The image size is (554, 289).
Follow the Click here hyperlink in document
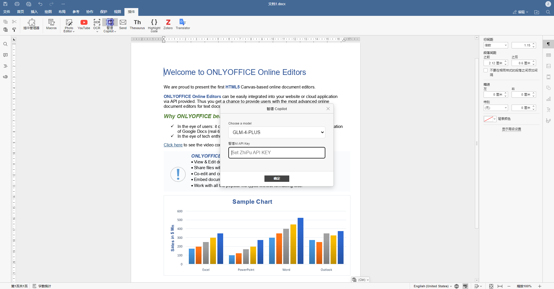point(173,145)
